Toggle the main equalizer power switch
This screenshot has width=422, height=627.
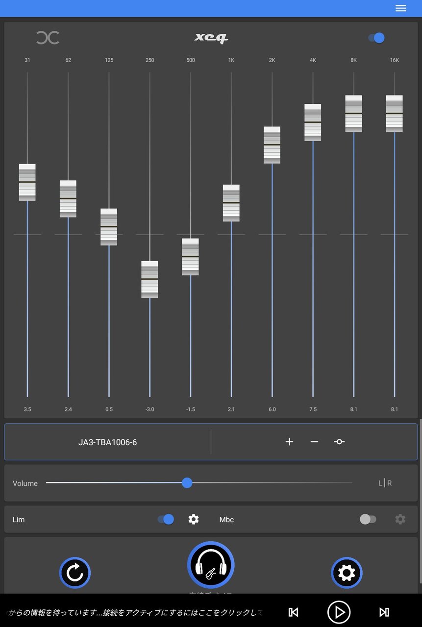pyautogui.click(x=376, y=38)
